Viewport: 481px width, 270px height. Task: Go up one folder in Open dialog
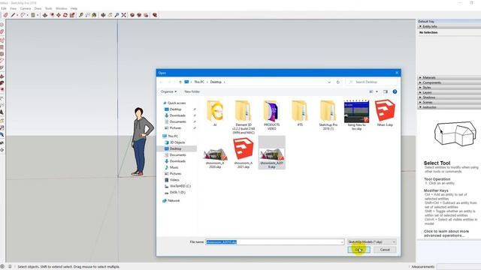[x=180, y=82]
